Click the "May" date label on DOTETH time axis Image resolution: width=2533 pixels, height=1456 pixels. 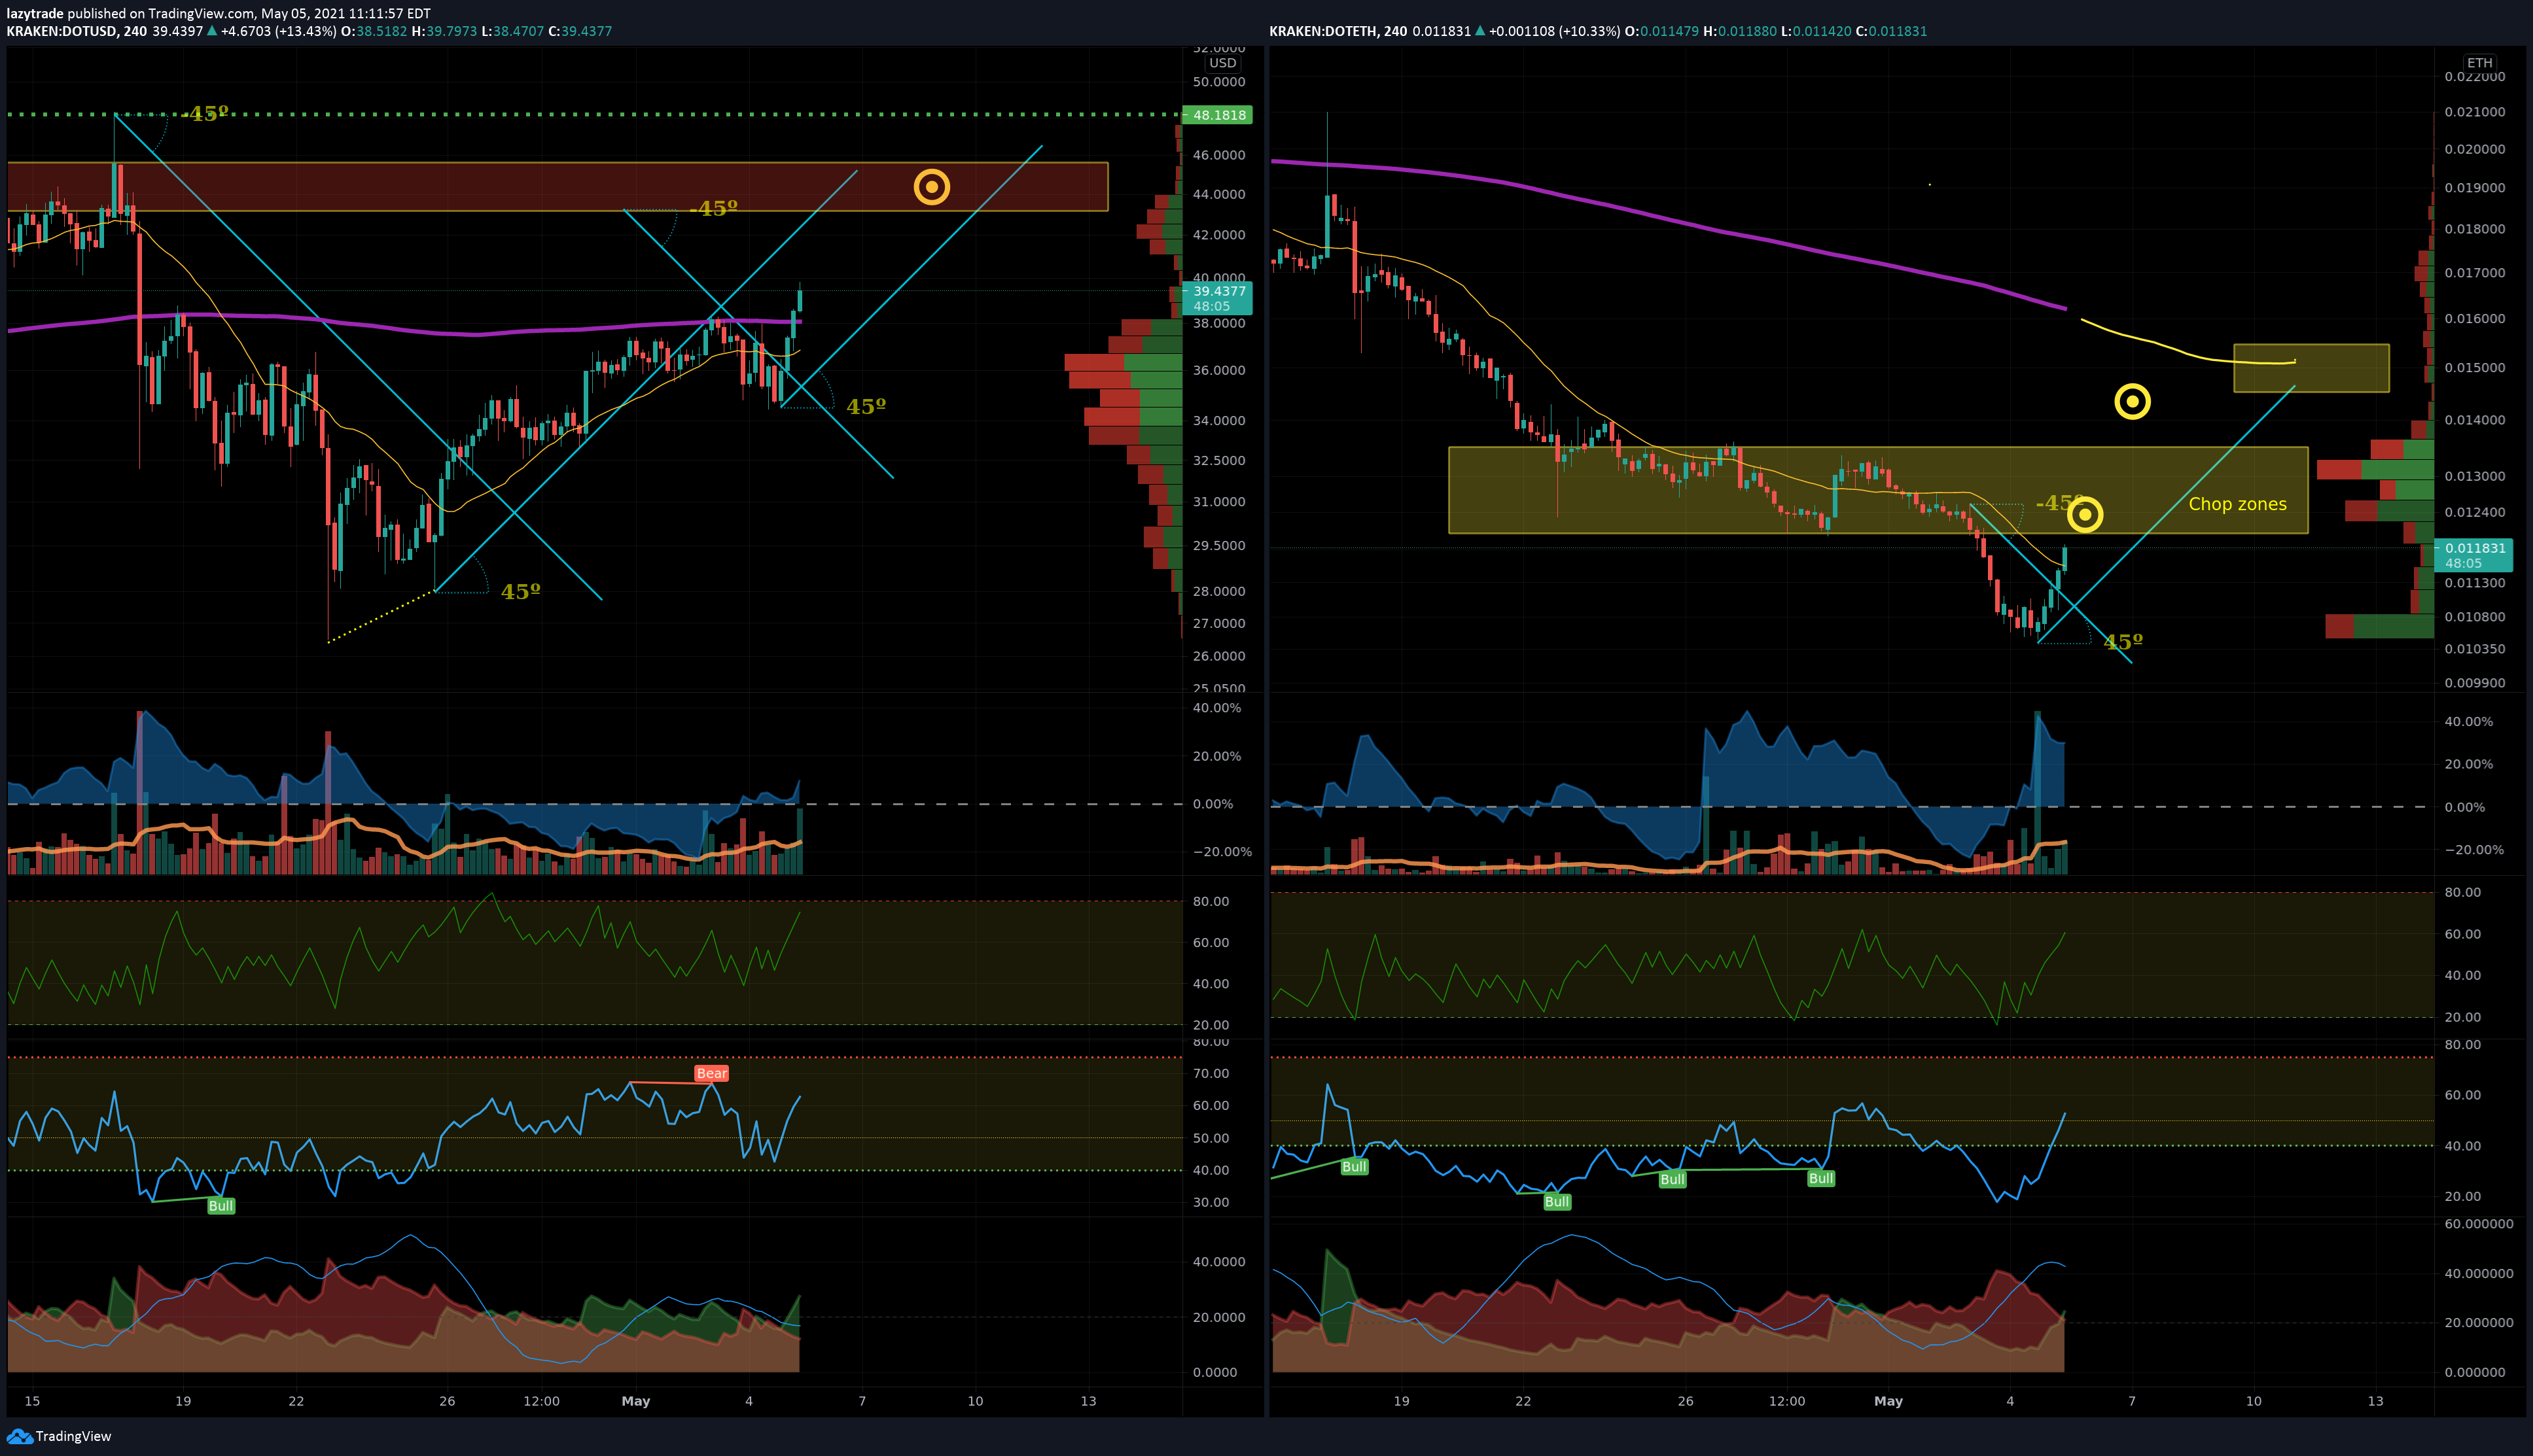(1888, 1401)
